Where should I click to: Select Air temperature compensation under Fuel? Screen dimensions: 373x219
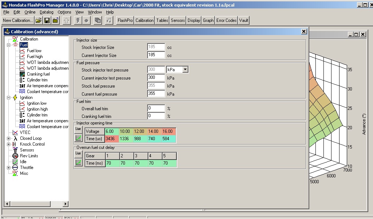point(47,86)
